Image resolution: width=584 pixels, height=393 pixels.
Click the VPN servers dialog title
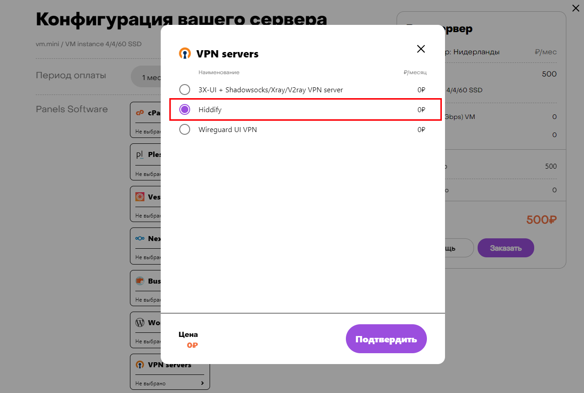[227, 54]
